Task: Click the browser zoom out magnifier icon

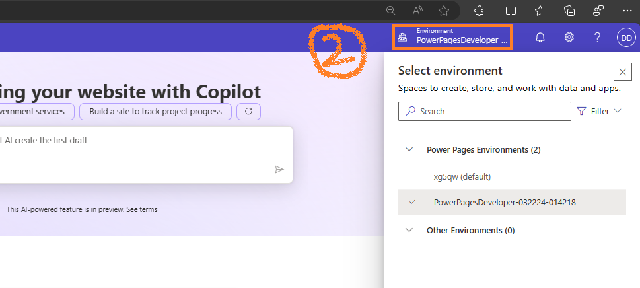Action: pyautogui.click(x=391, y=11)
